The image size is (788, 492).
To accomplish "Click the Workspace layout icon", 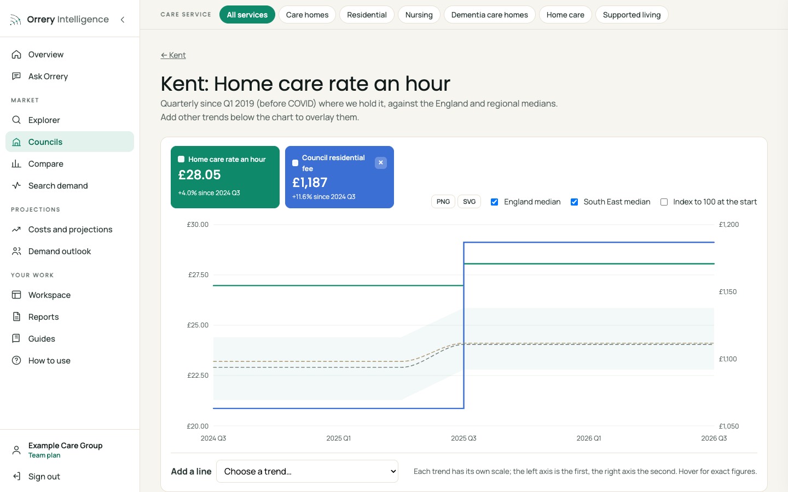I will coord(16,295).
